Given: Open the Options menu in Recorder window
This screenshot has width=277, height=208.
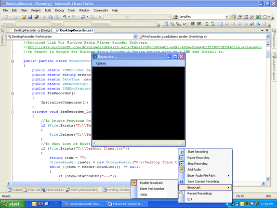Looking at the screenshot, I should 101,64.
